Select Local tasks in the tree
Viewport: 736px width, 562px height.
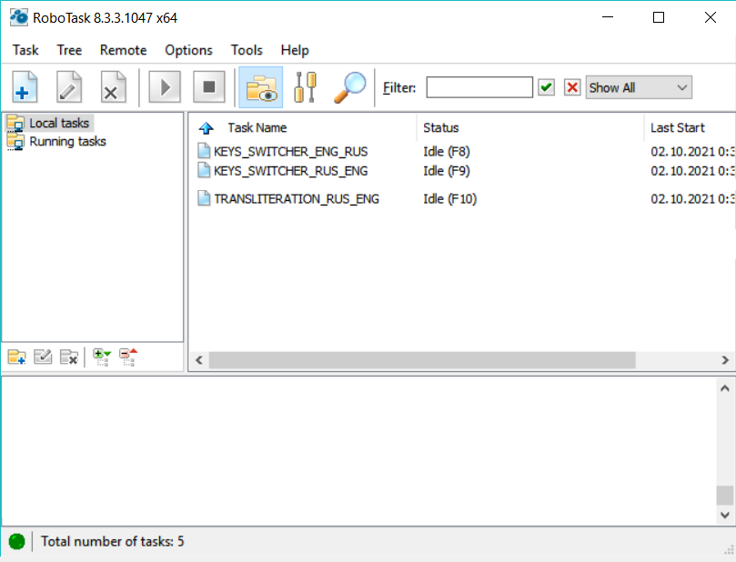coord(59,123)
